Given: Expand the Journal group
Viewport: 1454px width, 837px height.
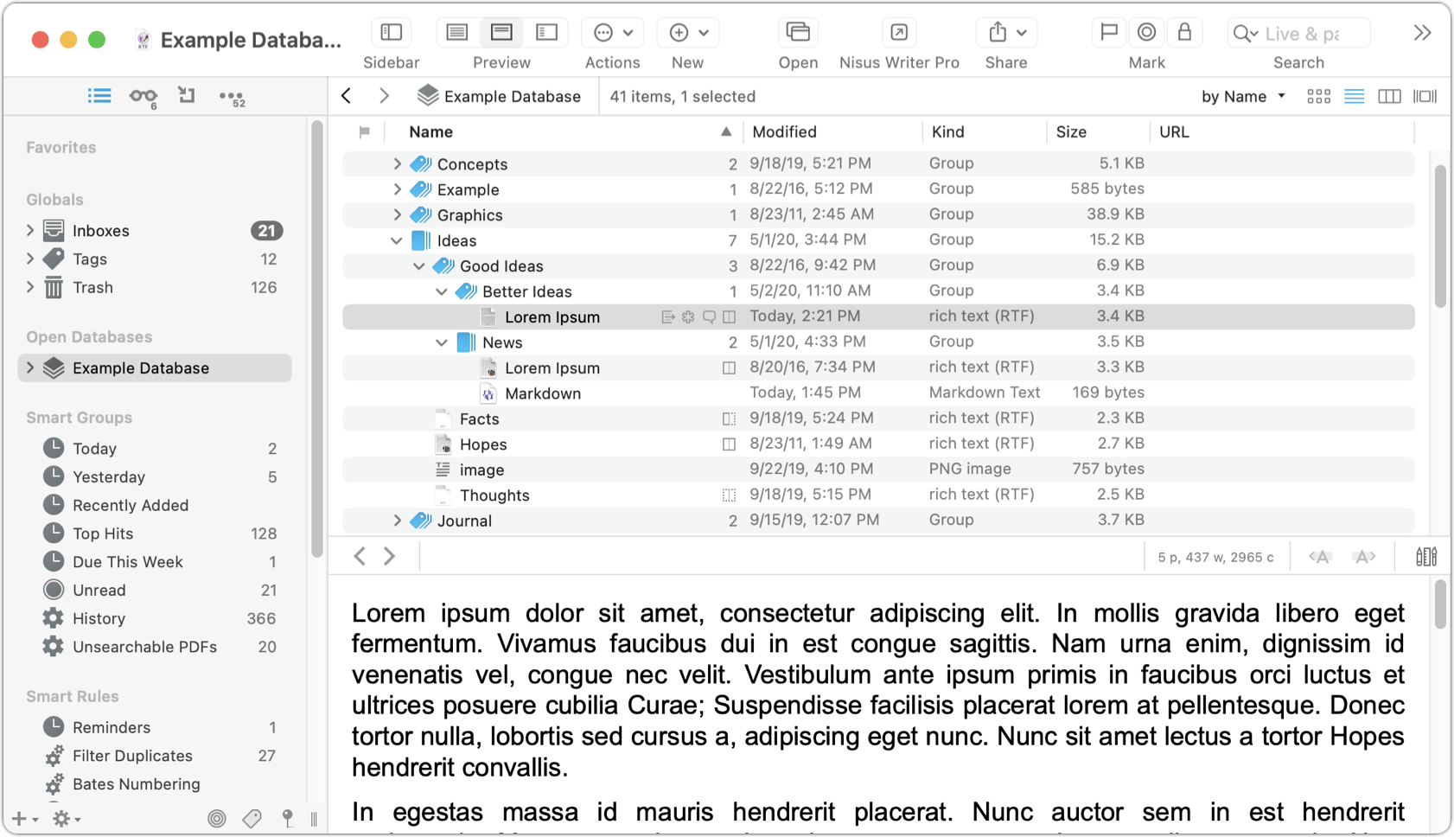Looking at the screenshot, I should point(397,521).
